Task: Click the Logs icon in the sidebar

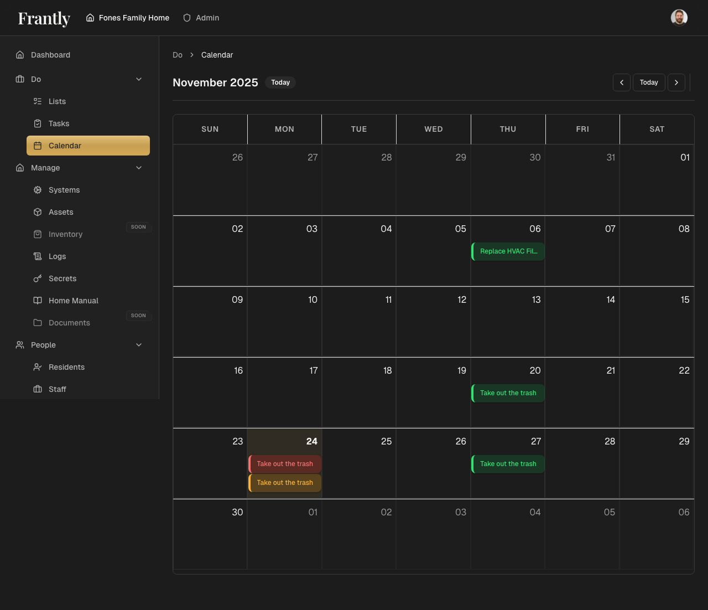Action: point(38,256)
